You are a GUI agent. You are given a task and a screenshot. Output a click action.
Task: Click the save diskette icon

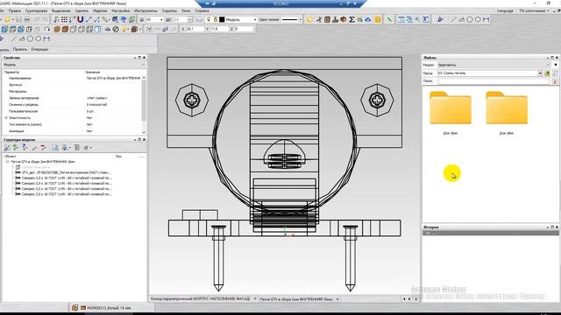click(18, 19)
